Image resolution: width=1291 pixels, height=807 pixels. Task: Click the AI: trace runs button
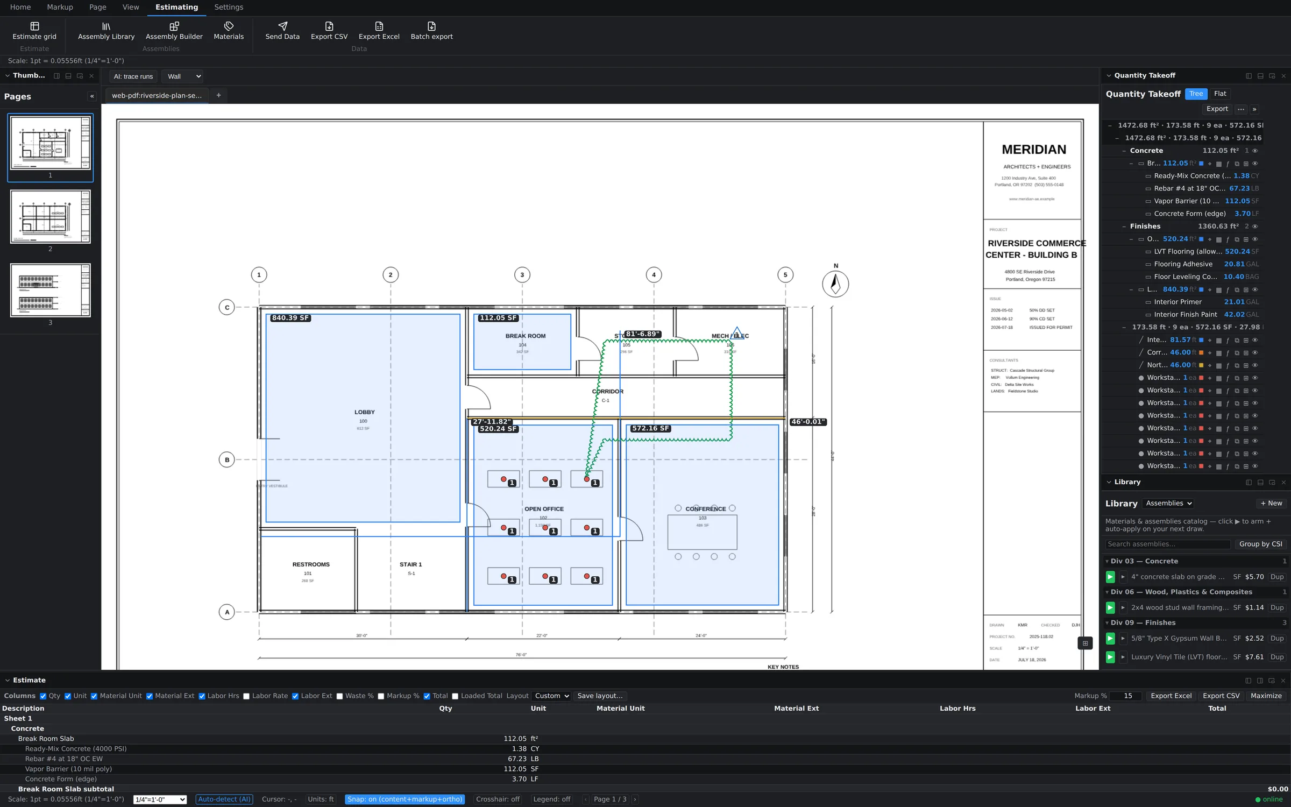point(133,76)
